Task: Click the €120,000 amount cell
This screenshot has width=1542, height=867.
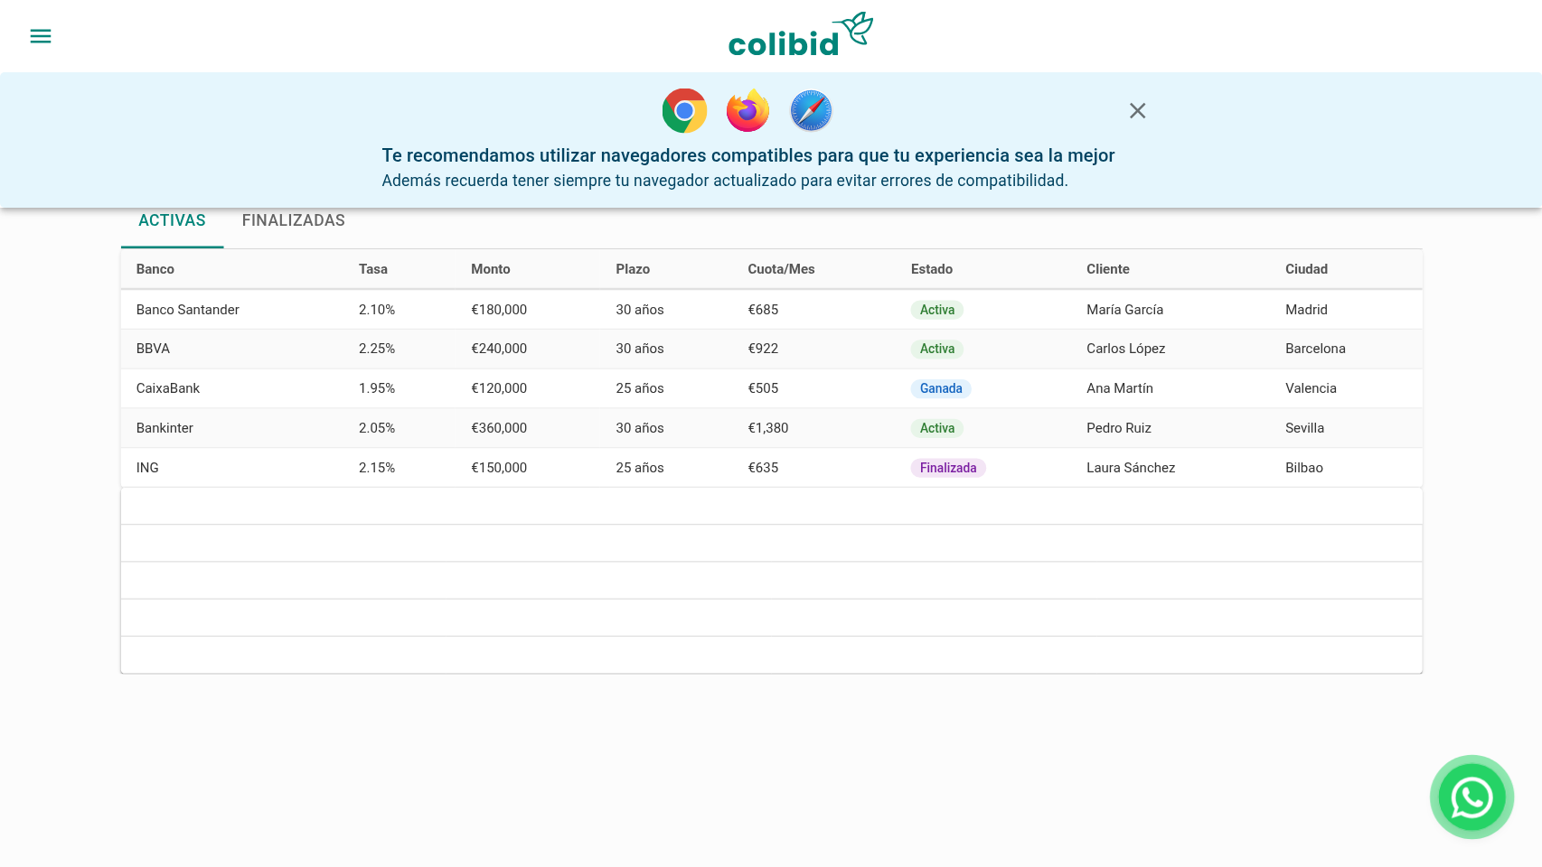Action: tap(499, 388)
